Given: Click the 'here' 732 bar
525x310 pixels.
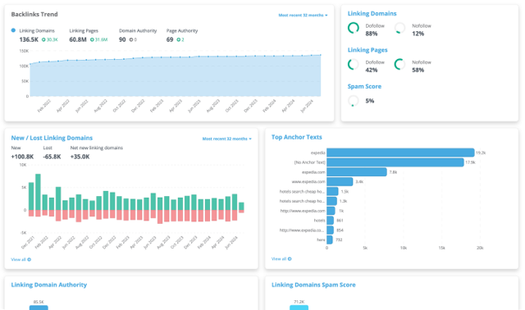Looking at the screenshot, I should [x=330, y=239].
